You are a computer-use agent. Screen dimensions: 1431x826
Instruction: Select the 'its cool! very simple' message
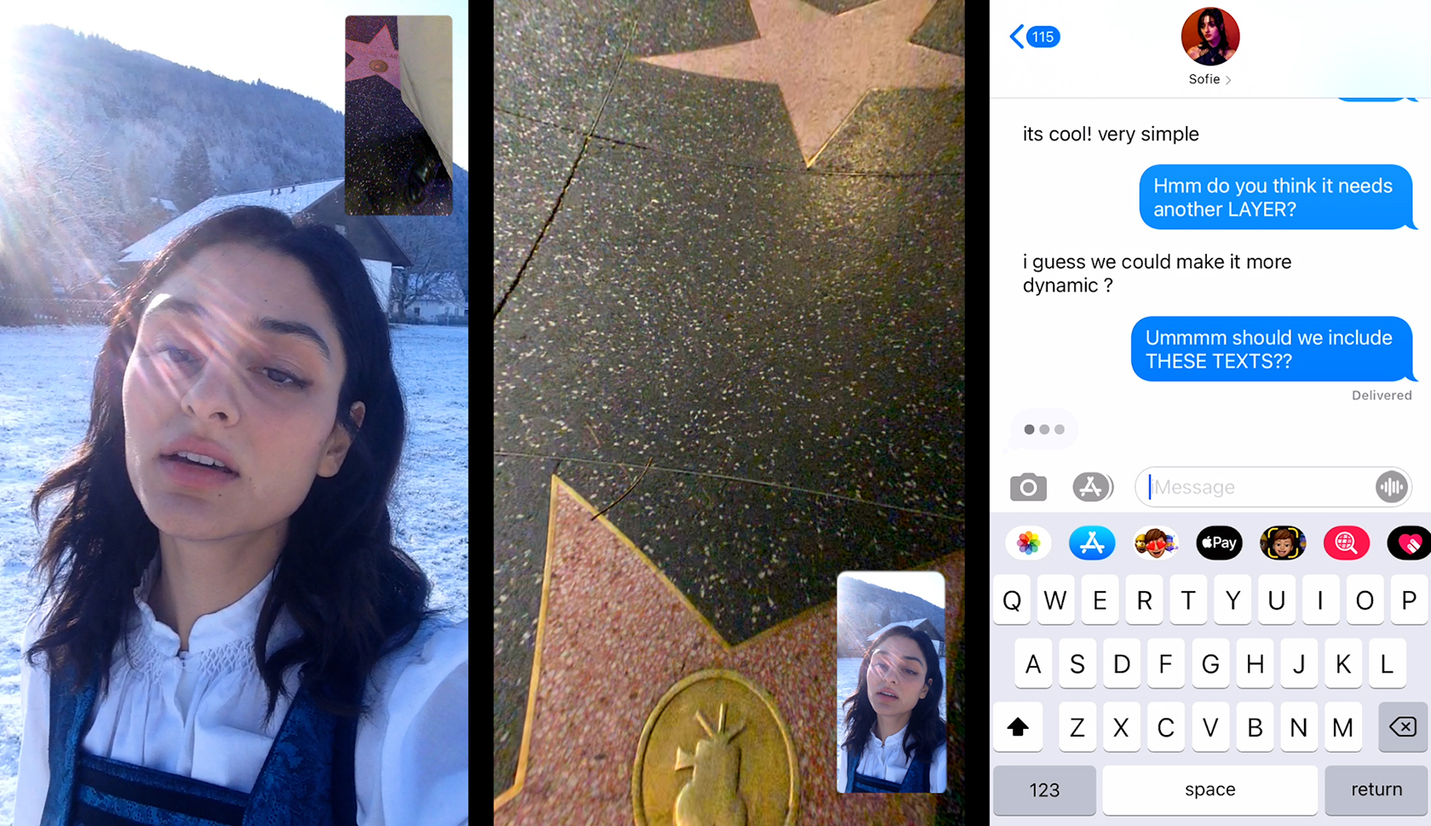point(1111,134)
